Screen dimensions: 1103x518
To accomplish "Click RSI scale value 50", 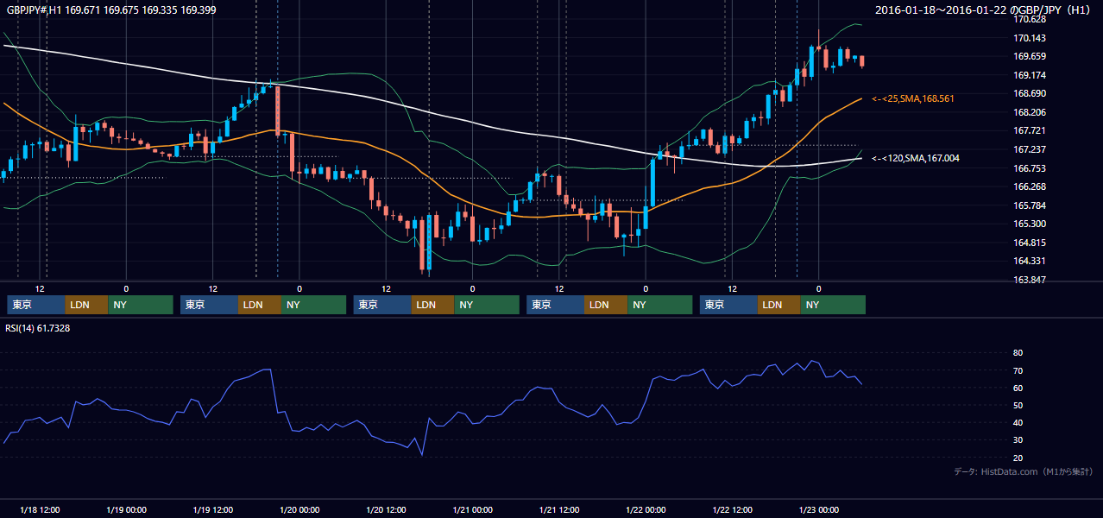I will [1018, 405].
